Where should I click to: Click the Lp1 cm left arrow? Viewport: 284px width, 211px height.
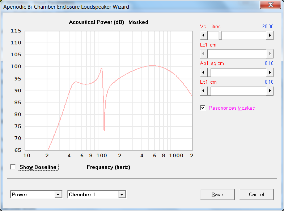click(204, 91)
